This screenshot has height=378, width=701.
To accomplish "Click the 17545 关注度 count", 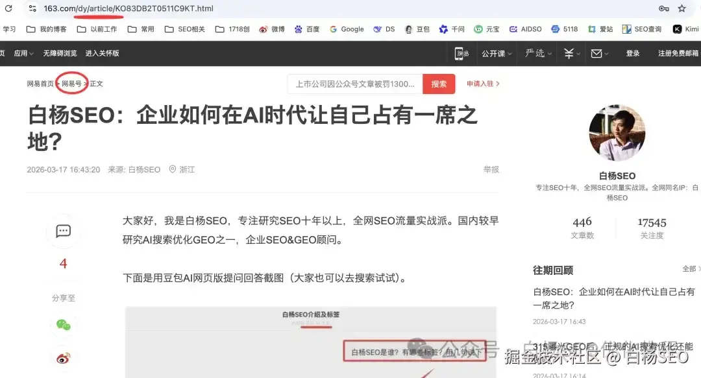I will tap(652, 228).
